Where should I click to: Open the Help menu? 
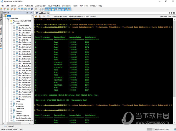(100, 6)
